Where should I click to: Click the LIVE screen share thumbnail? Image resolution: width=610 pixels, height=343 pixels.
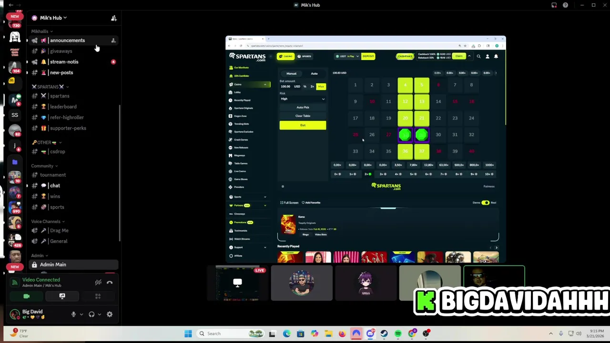[x=238, y=283]
